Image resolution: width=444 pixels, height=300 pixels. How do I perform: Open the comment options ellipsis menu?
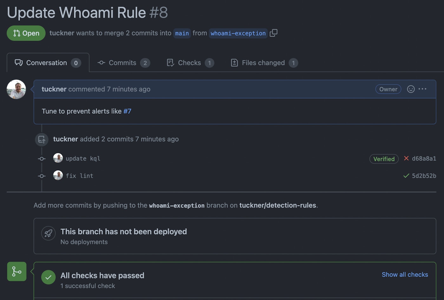click(x=422, y=89)
